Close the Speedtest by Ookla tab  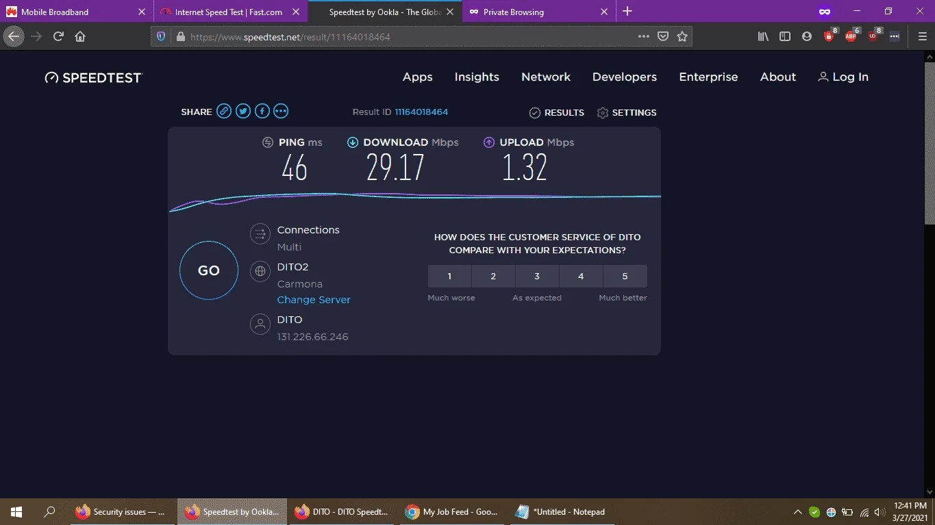tap(450, 12)
